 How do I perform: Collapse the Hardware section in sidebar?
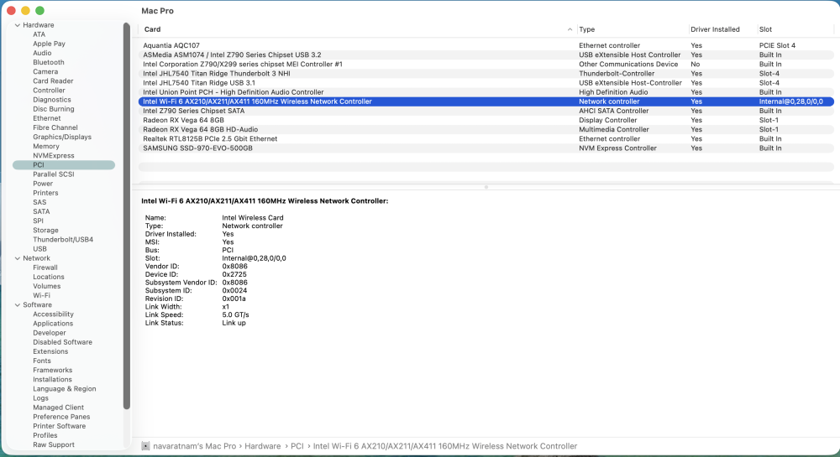click(18, 25)
